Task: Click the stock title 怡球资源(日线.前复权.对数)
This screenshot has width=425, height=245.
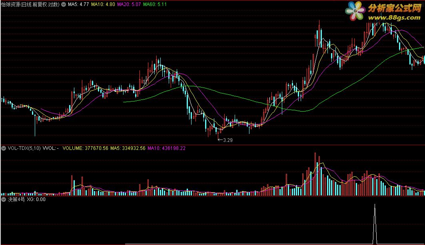Action: [30, 4]
